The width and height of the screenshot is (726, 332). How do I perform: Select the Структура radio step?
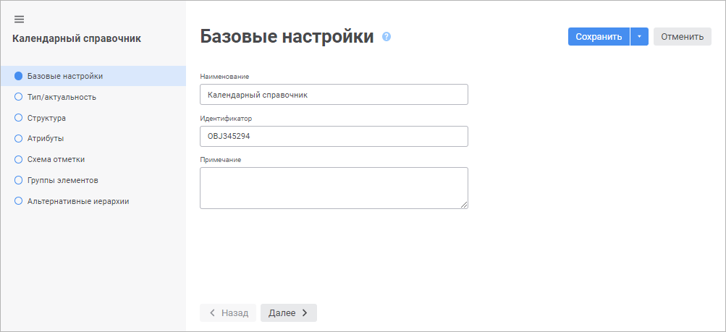19,117
